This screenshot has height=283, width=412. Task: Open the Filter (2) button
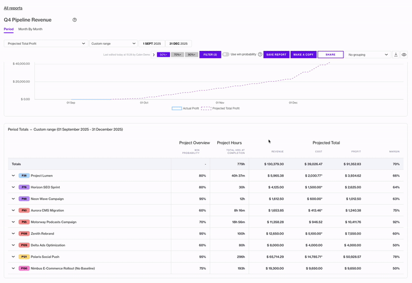(x=210, y=55)
